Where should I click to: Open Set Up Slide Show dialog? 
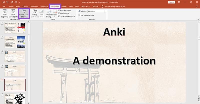click(x=35, y=14)
